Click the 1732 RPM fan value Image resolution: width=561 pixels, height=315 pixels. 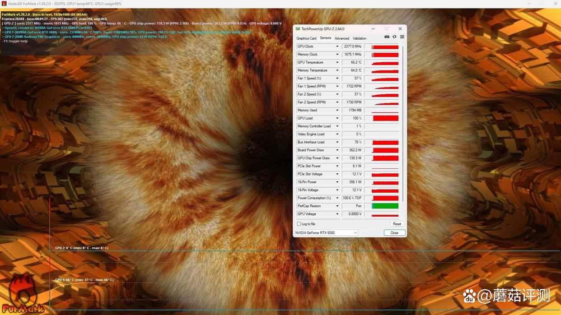[352, 86]
